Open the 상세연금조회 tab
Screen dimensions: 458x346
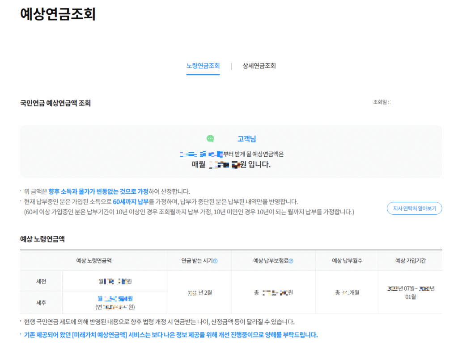point(259,66)
